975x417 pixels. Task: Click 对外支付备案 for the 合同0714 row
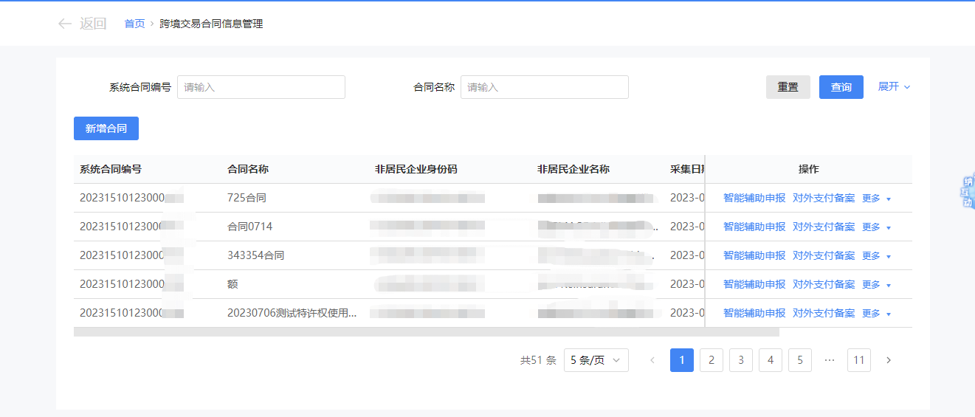823,227
